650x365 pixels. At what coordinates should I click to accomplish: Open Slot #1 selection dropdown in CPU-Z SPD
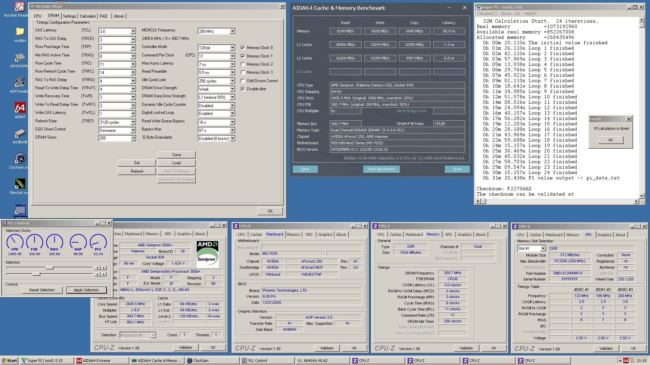(x=543, y=248)
